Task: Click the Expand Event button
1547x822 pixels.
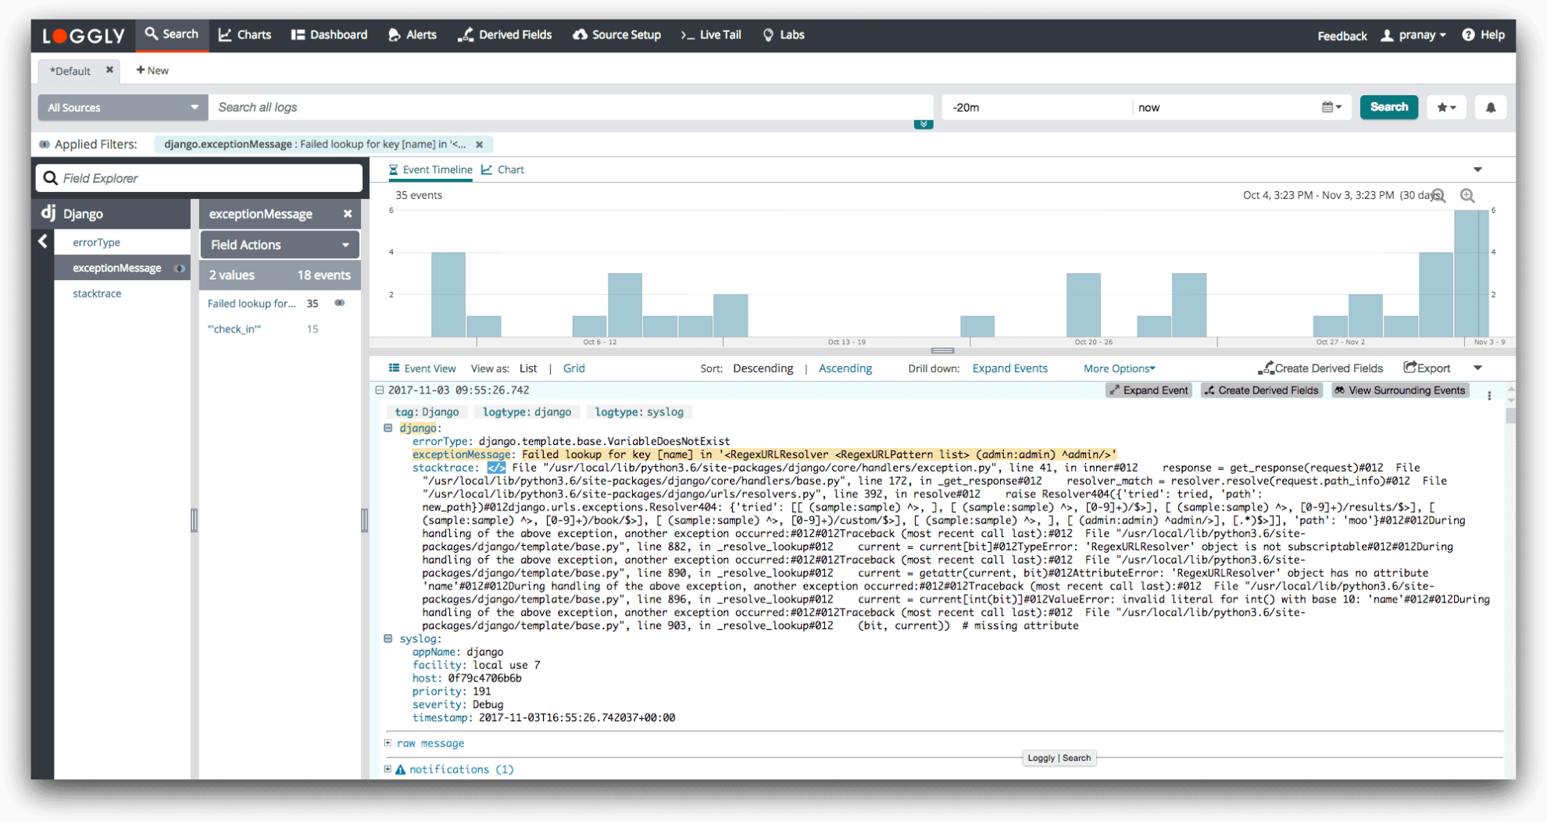Action: tap(1149, 390)
